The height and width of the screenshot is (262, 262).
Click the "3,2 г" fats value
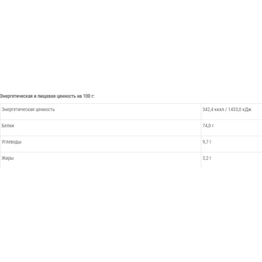click(207, 158)
